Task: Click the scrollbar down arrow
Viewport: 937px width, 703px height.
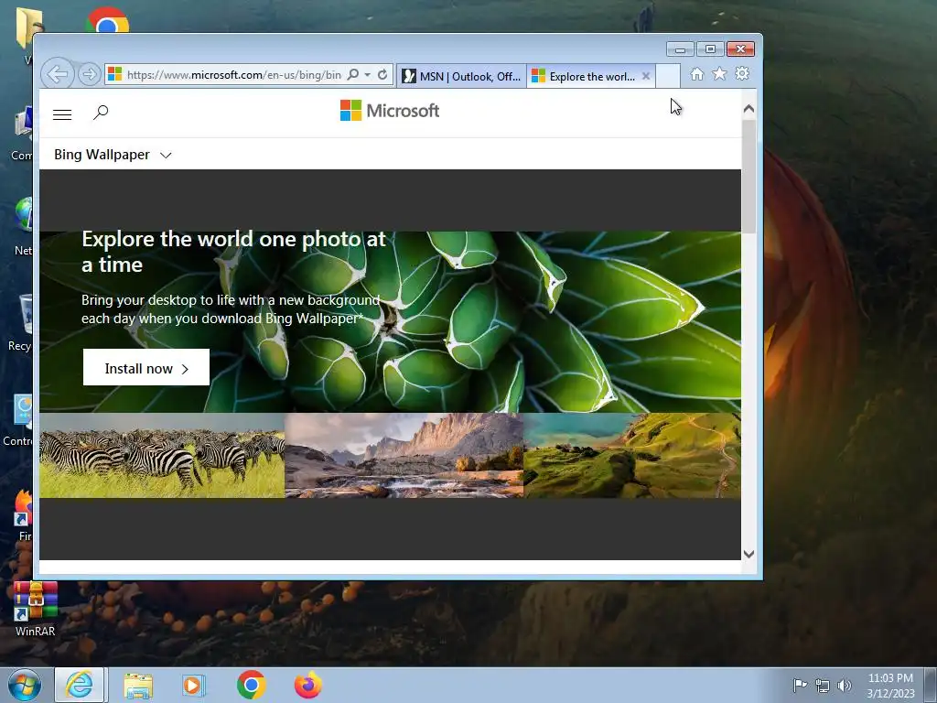Action: click(x=749, y=554)
